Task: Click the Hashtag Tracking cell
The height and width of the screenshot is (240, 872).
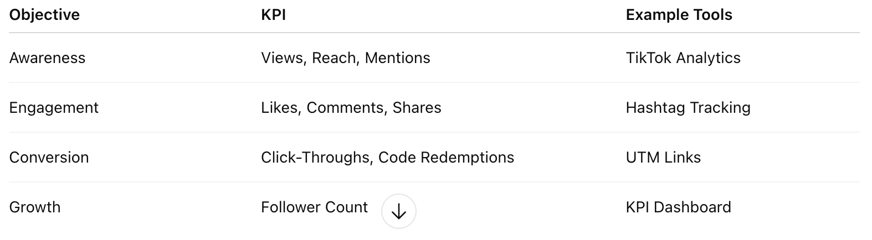Action: [688, 108]
